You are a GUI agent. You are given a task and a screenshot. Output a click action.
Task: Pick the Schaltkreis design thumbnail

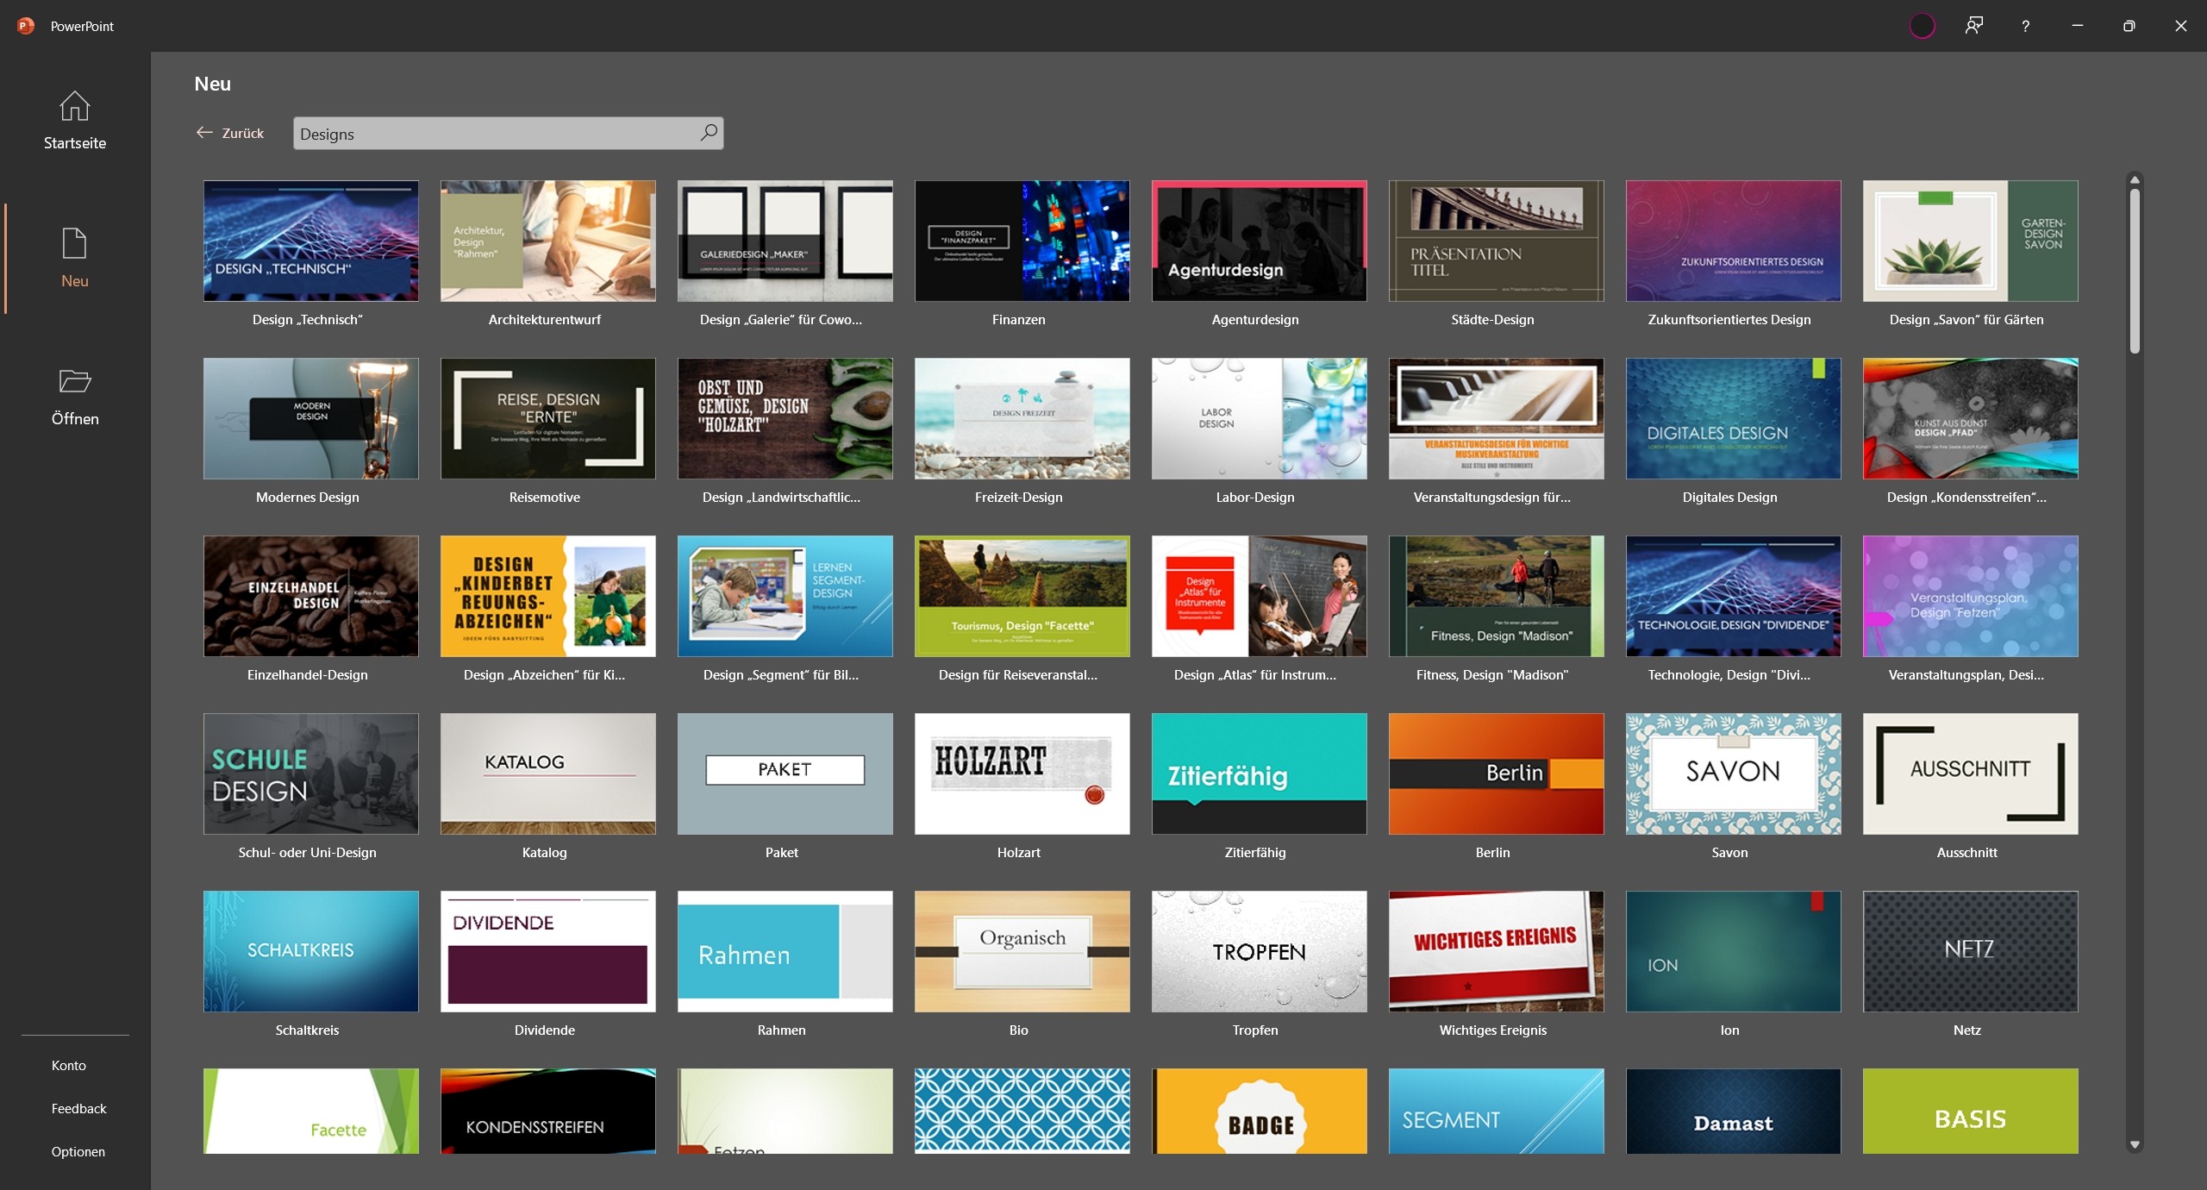click(310, 951)
